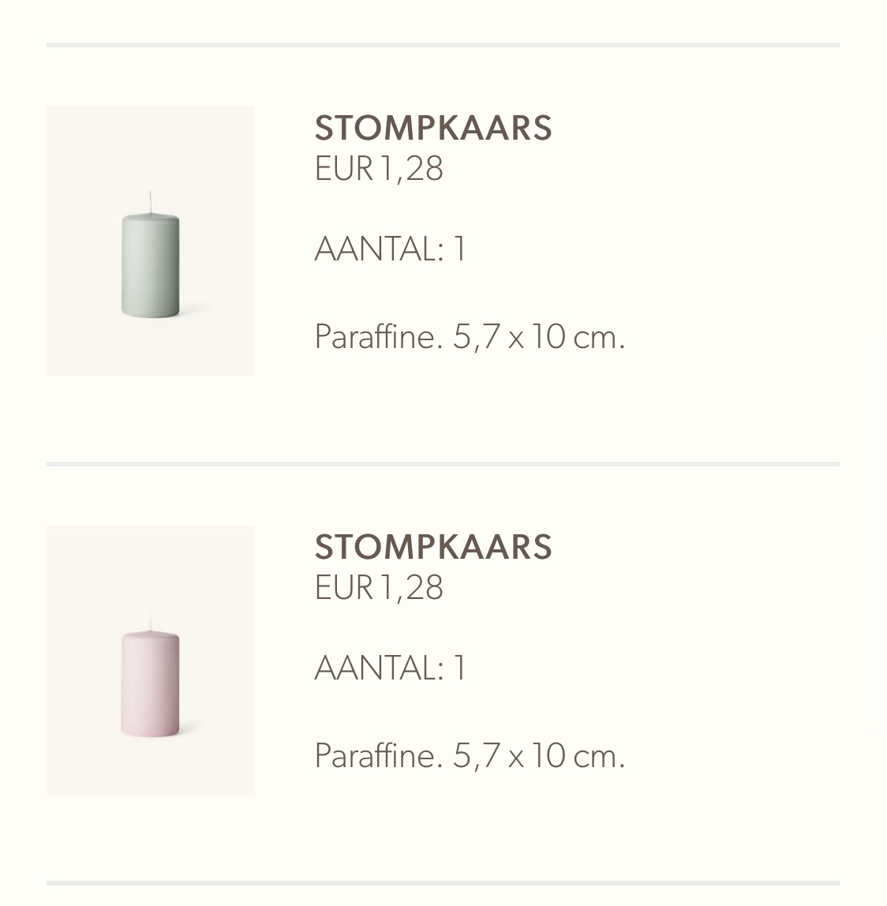
Task: Select the EUR 1,28 price of green candle
Action: pyautogui.click(x=379, y=169)
